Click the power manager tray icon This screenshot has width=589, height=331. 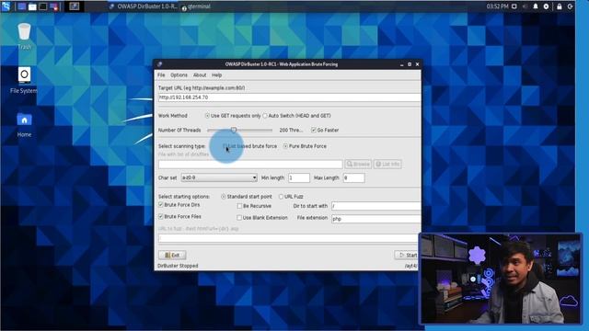[x=546, y=6]
